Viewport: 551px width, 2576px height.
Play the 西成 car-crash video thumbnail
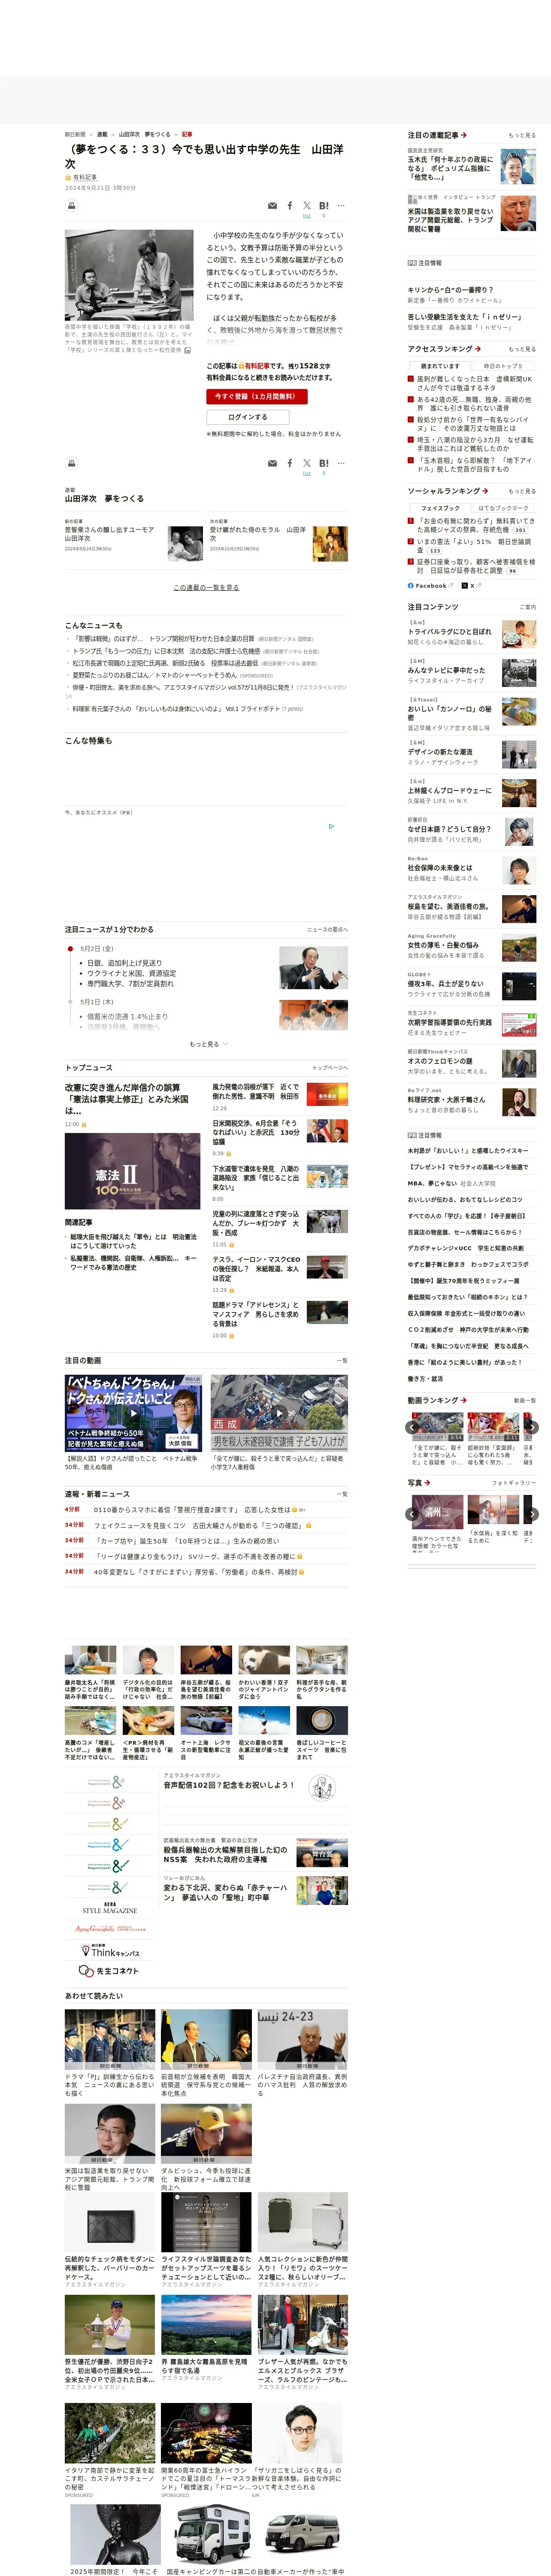(279, 1413)
